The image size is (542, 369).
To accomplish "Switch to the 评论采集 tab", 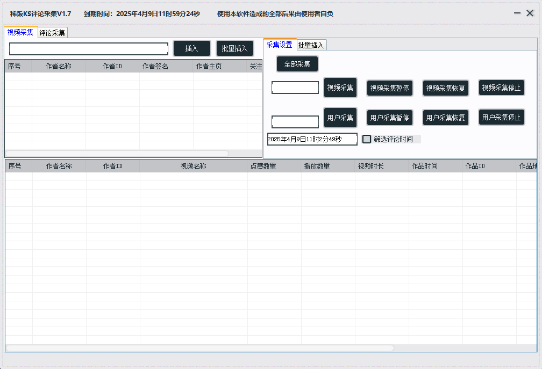I will point(52,33).
